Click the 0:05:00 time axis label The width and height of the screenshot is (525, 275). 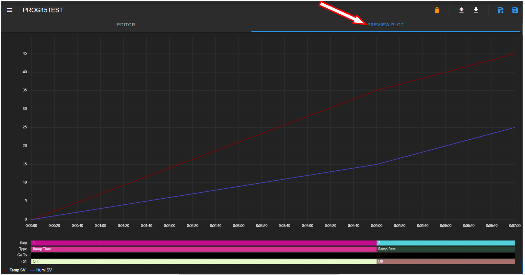[377, 226]
